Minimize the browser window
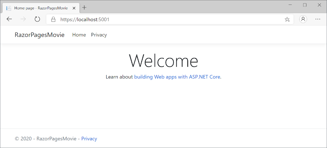 pos(290,5)
